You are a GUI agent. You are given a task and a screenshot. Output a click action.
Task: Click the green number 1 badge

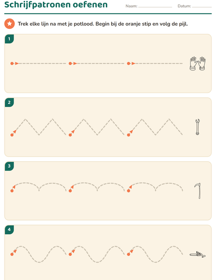9,39
